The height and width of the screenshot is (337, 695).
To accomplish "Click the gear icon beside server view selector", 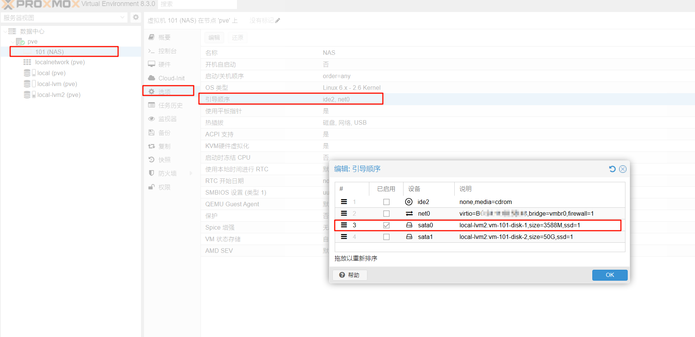I will coord(136,17).
